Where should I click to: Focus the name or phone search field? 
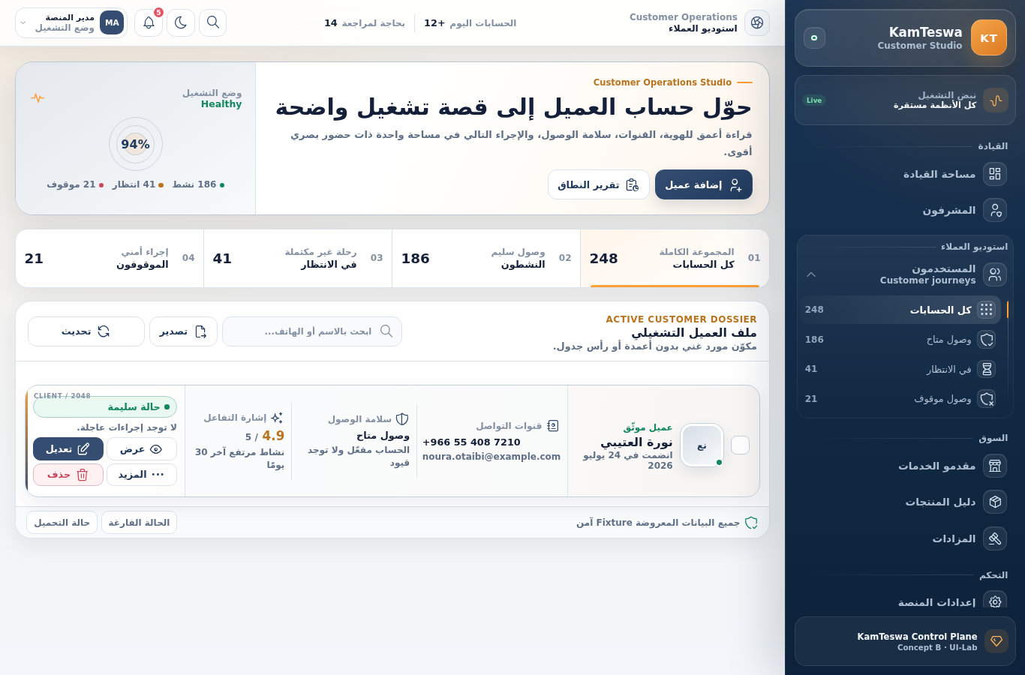pyautogui.click(x=312, y=331)
